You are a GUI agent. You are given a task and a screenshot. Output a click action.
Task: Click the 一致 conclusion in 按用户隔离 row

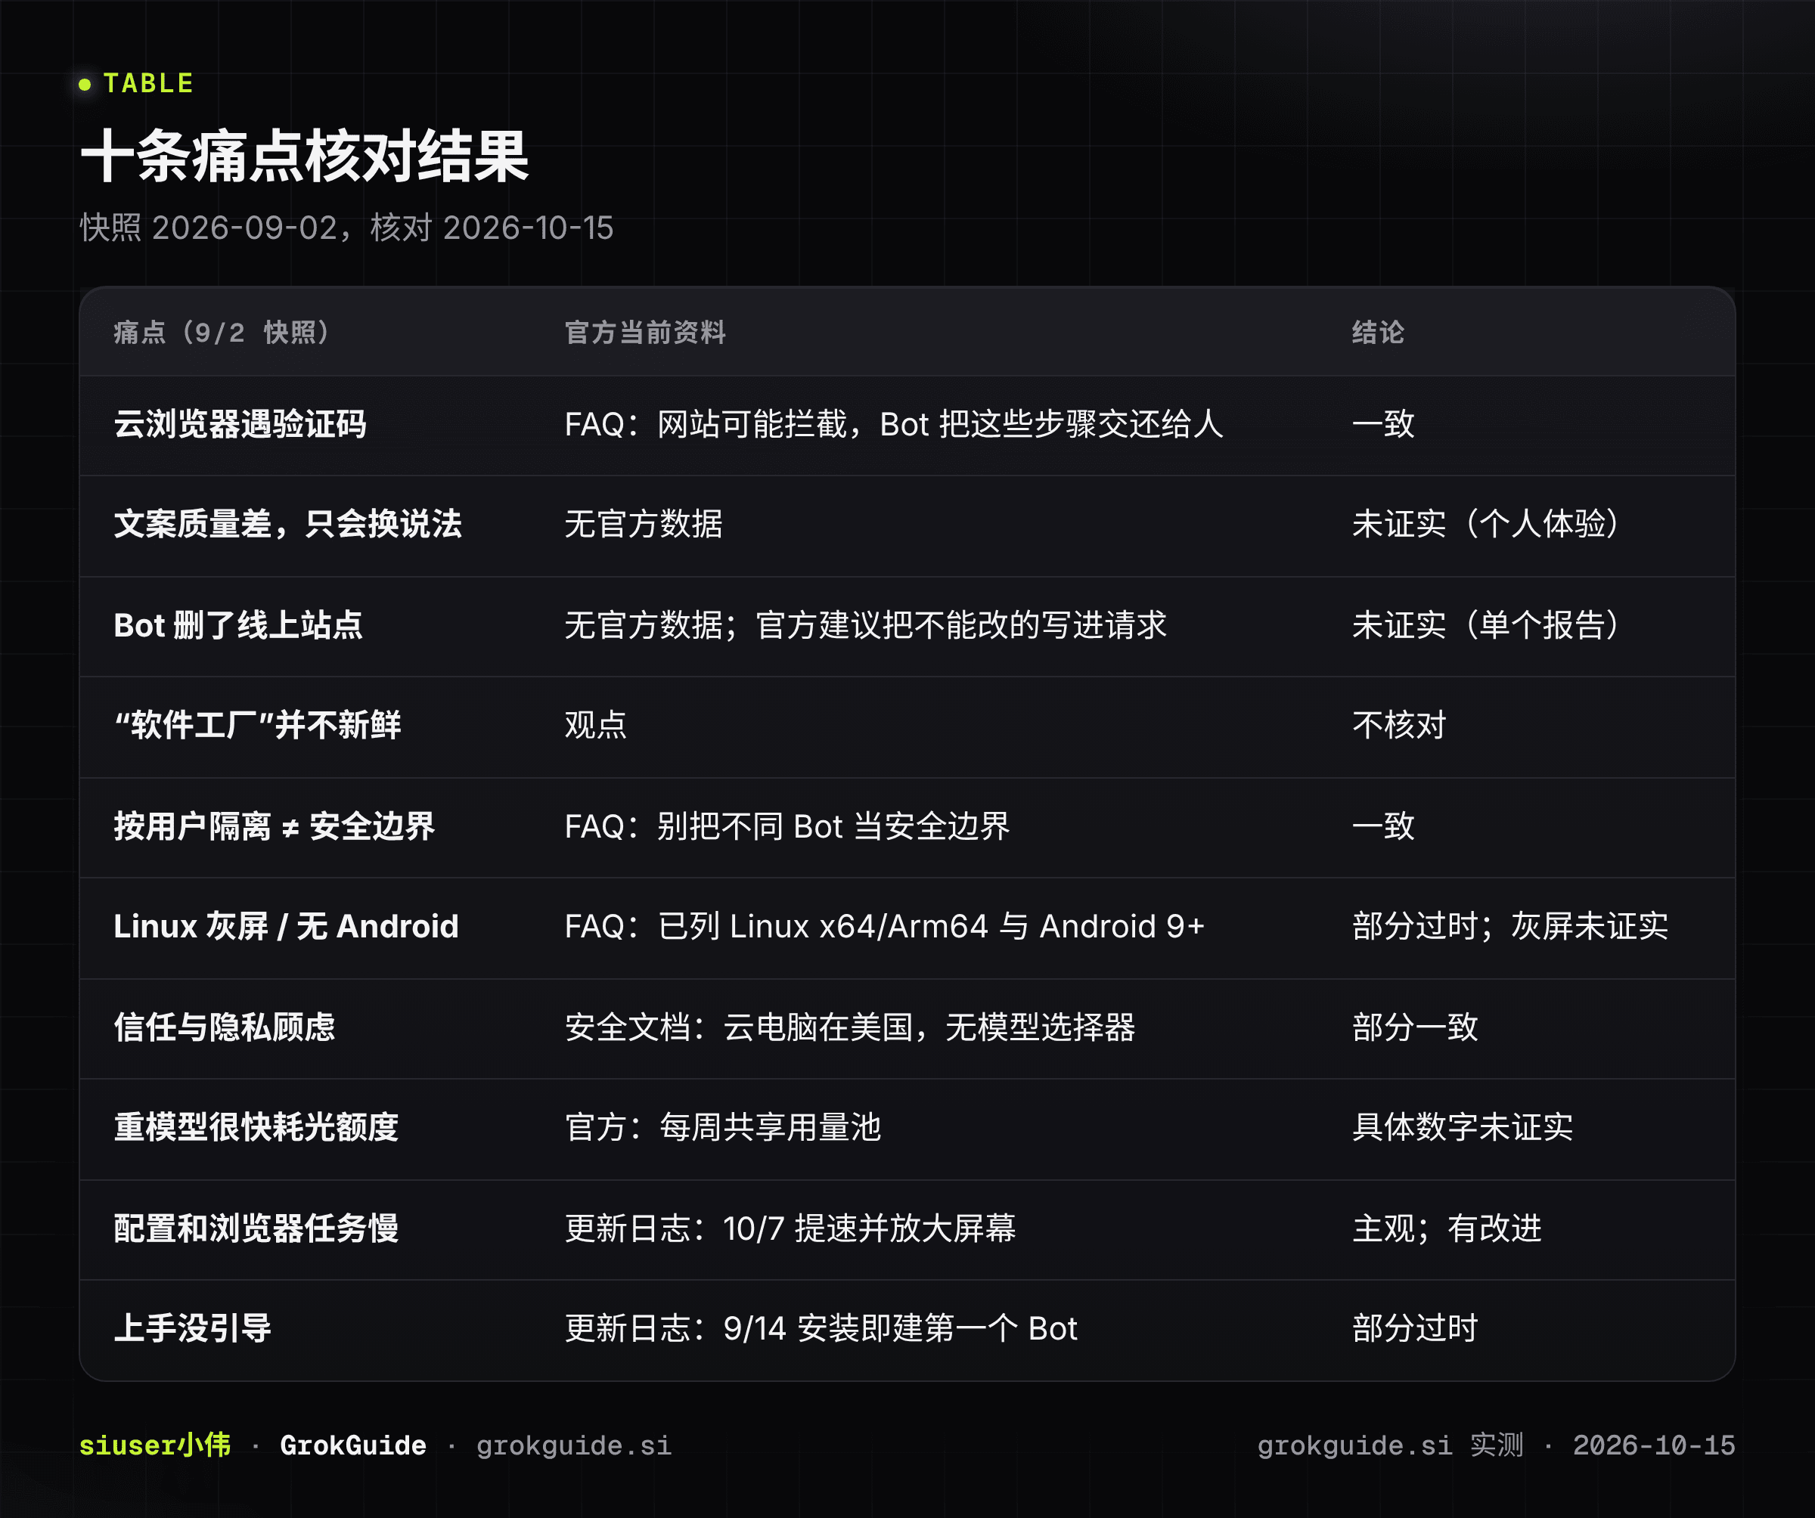[1383, 826]
